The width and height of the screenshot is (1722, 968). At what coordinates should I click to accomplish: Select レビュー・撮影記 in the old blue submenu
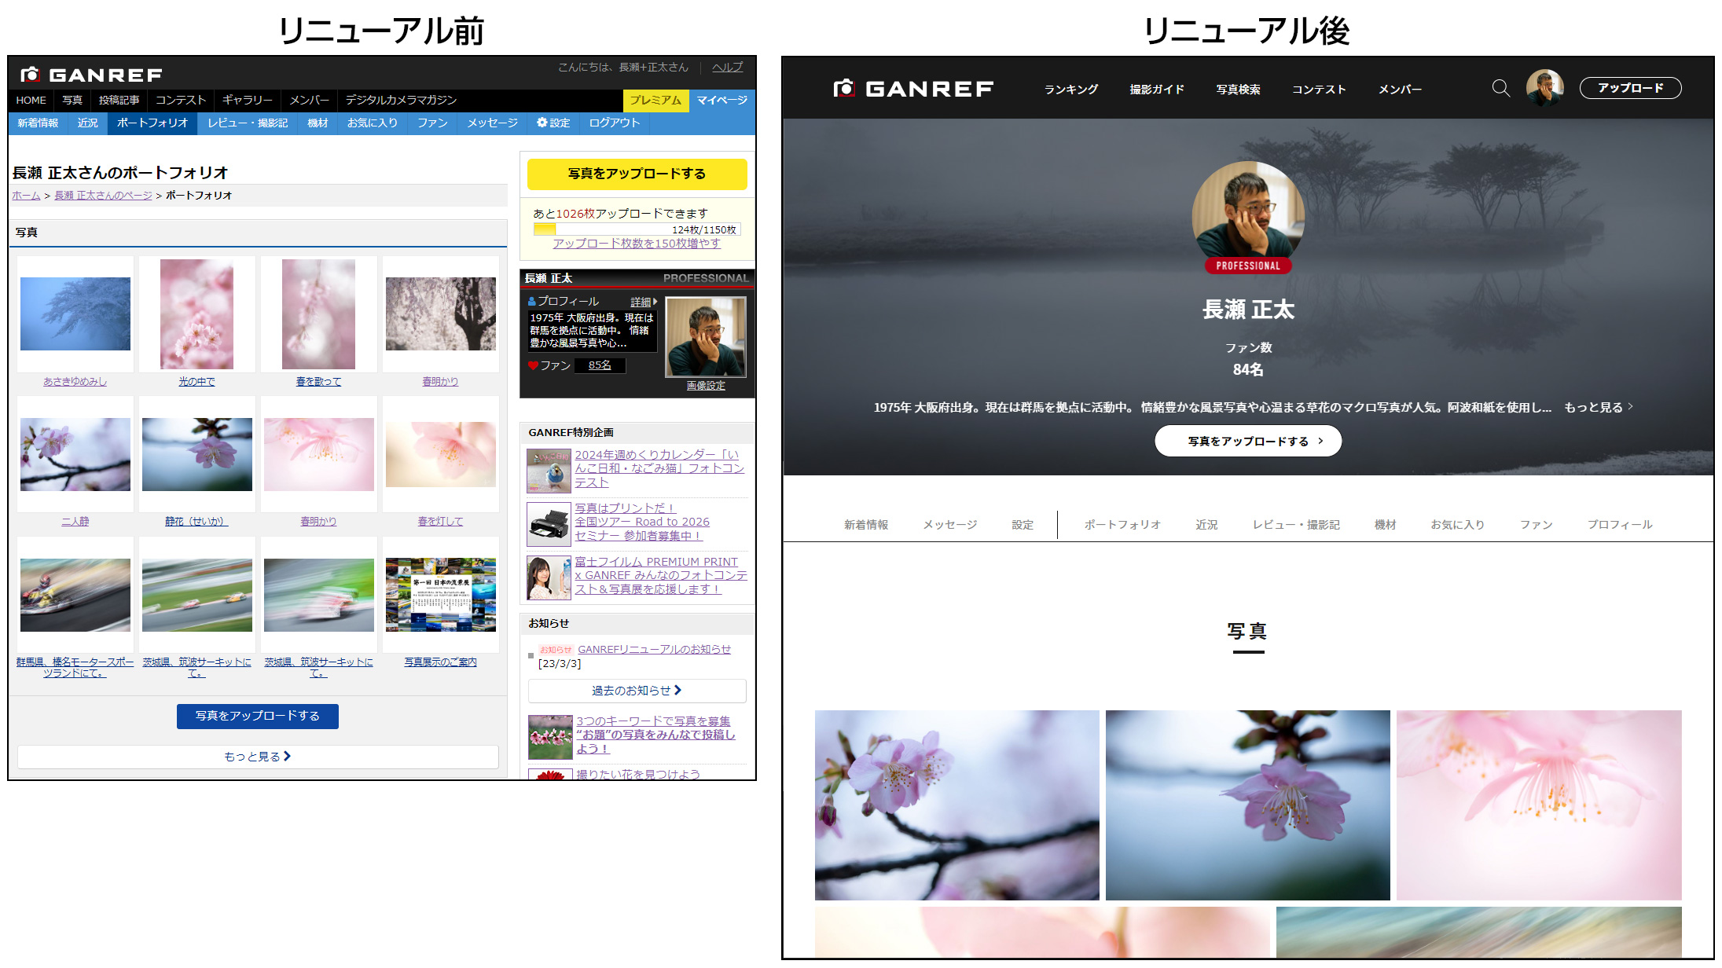248,123
